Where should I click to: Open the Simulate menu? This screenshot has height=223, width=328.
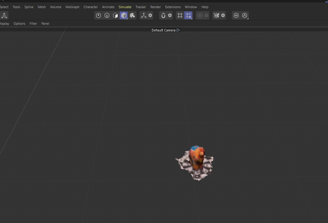125,7
